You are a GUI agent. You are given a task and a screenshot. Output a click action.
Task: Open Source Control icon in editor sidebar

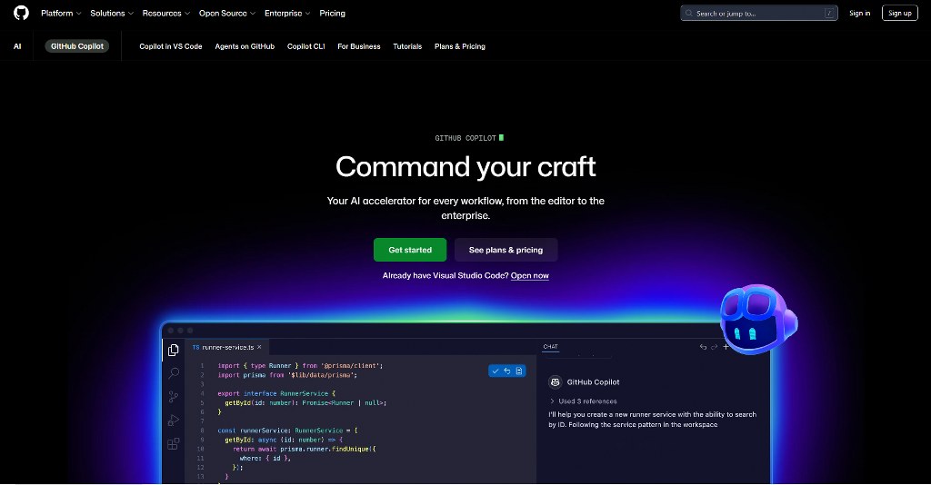pyautogui.click(x=174, y=397)
